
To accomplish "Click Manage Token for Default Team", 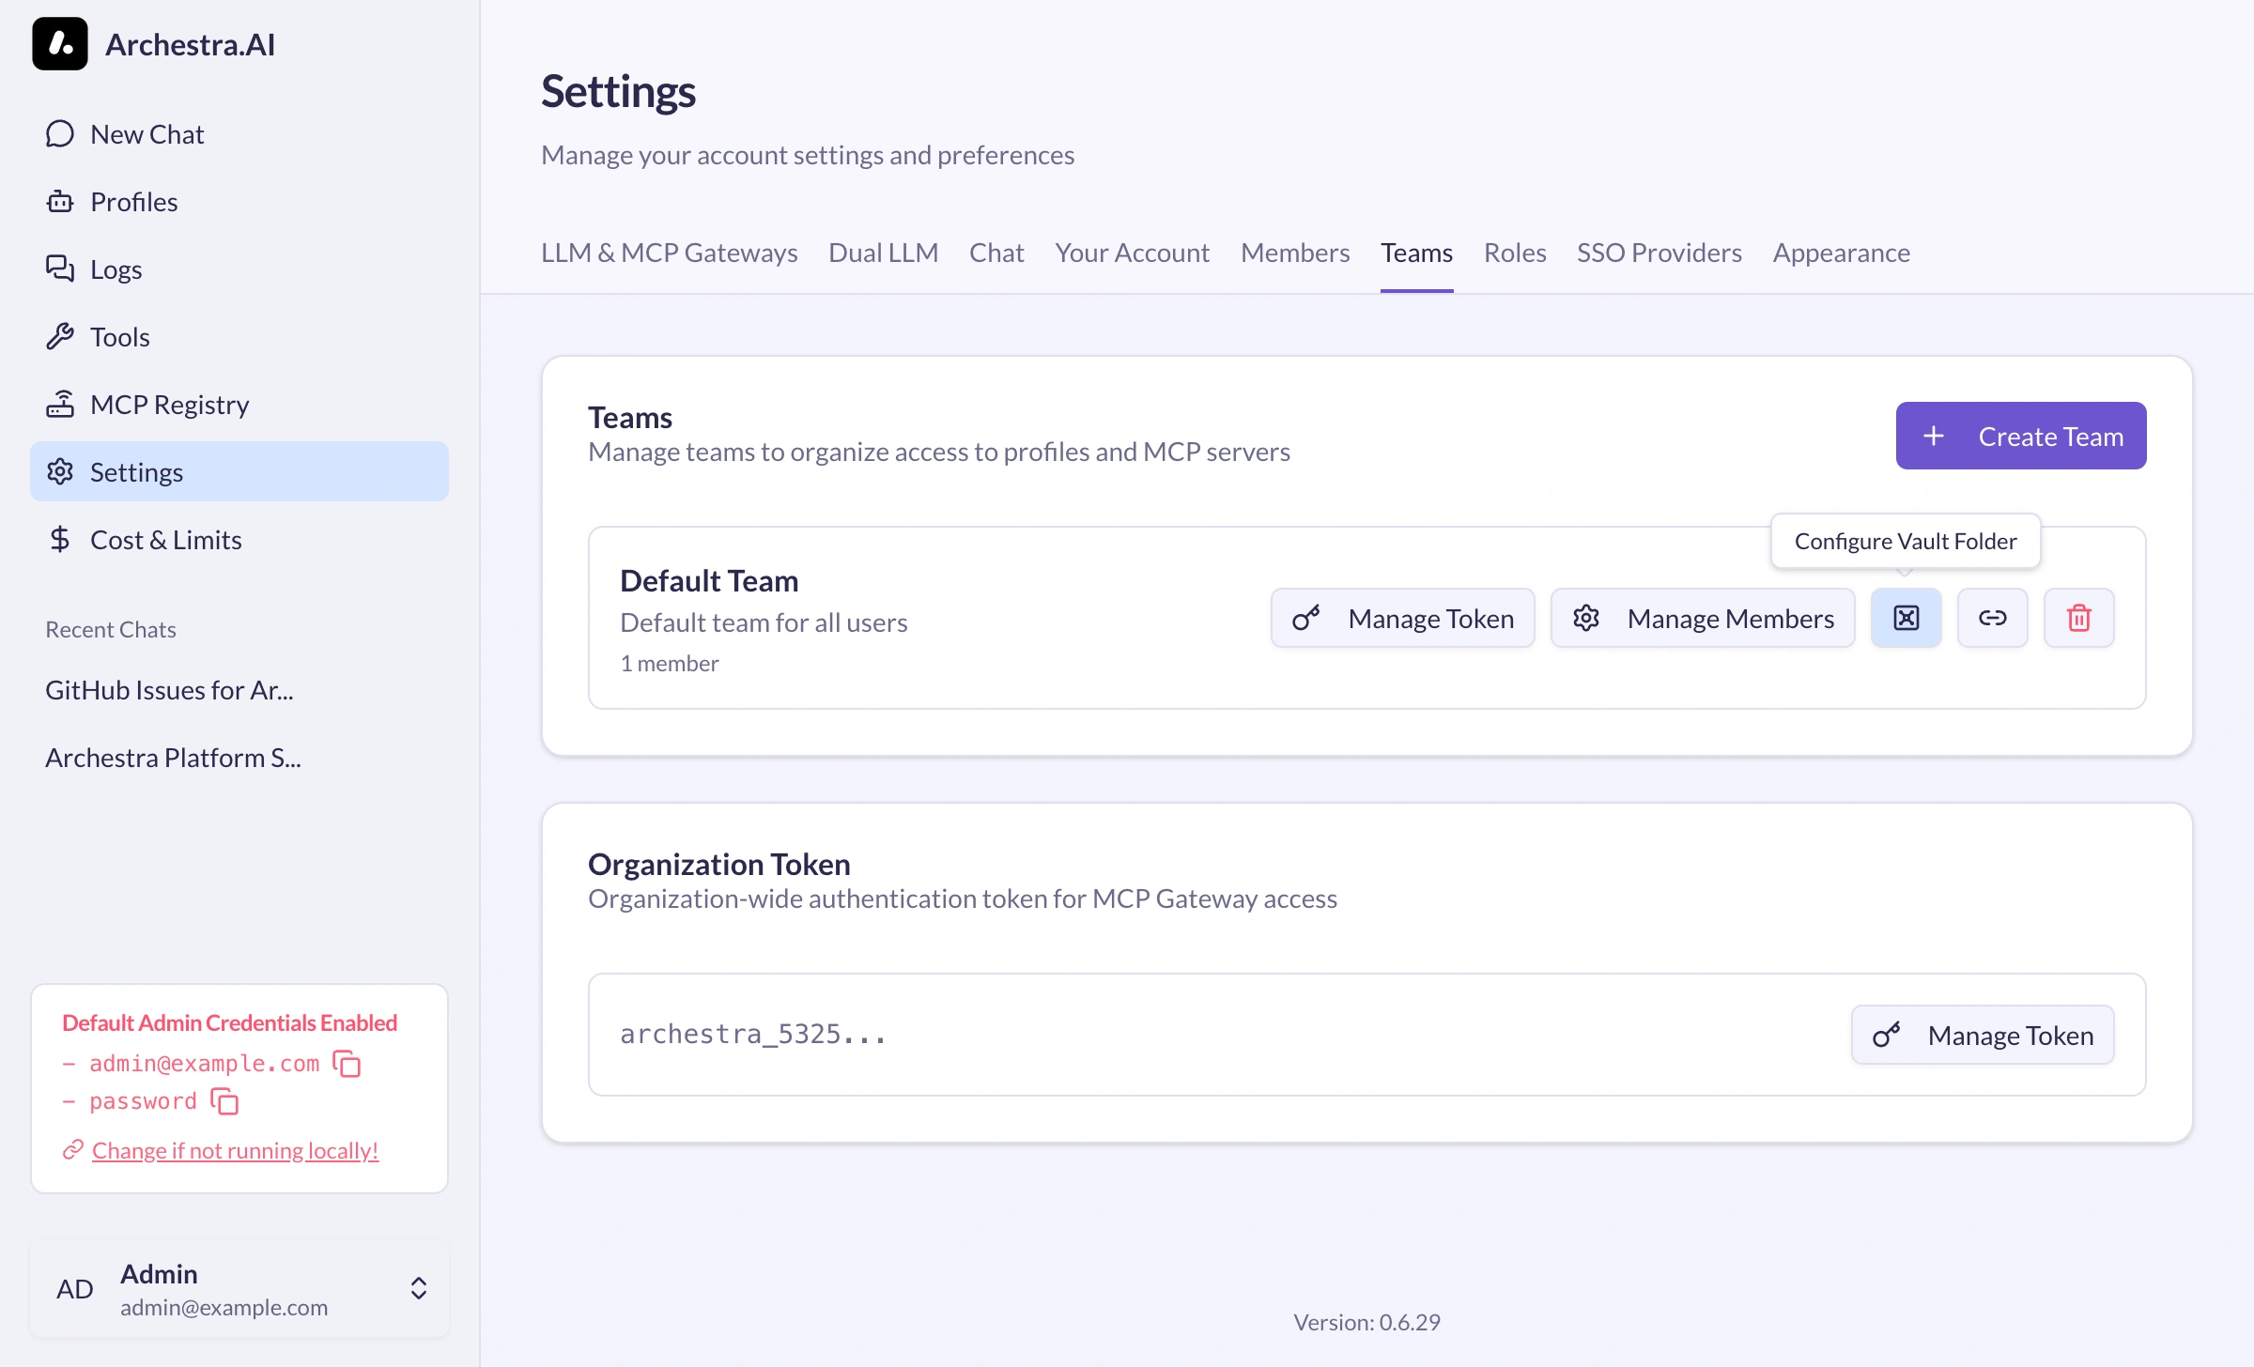I will (x=1402, y=618).
